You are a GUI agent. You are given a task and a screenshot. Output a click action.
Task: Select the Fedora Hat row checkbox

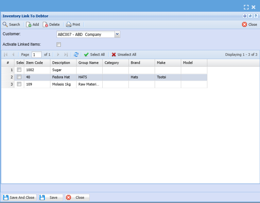tap(19, 77)
